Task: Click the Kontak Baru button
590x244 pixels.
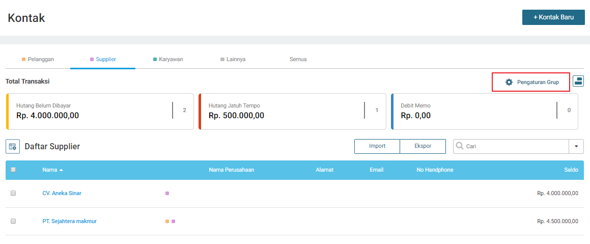Action: tap(553, 17)
